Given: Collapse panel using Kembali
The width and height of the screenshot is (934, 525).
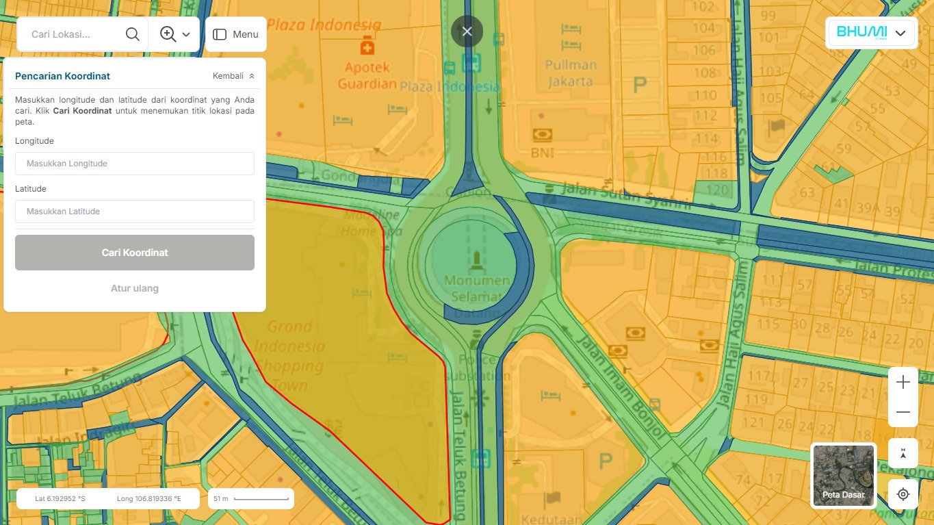Looking at the screenshot, I should [233, 76].
